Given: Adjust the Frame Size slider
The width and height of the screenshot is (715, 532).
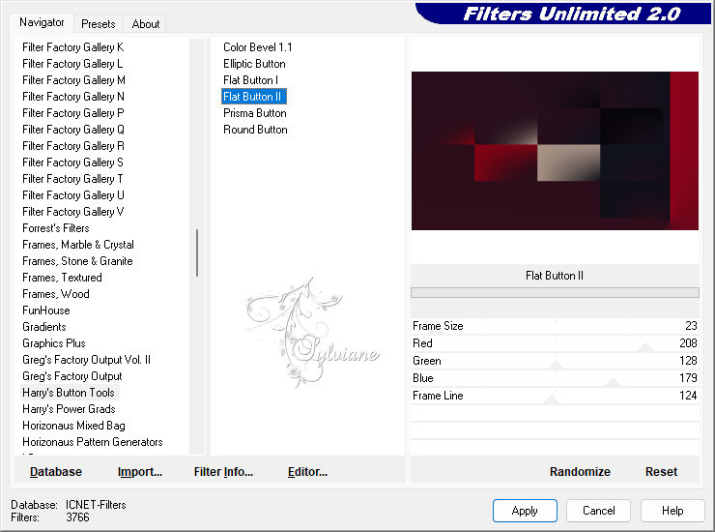Looking at the screenshot, I should coord(555,326).
